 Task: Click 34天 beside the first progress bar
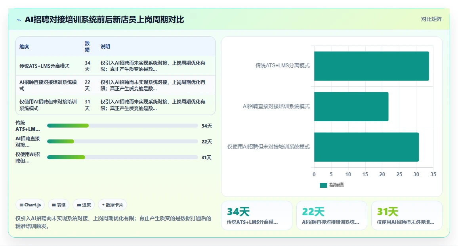206,126
